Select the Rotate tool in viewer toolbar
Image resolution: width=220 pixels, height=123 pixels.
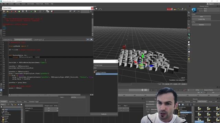(189, 21)
